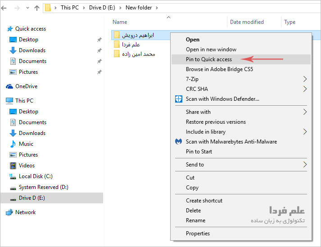
Task: Click the Malwarebytes icon in context menu
Action: pos(178,142)
